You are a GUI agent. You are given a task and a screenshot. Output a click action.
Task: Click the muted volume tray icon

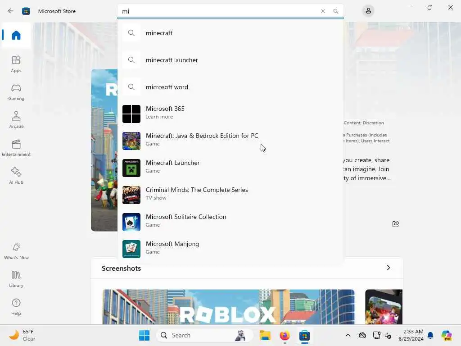pos(388,335)
